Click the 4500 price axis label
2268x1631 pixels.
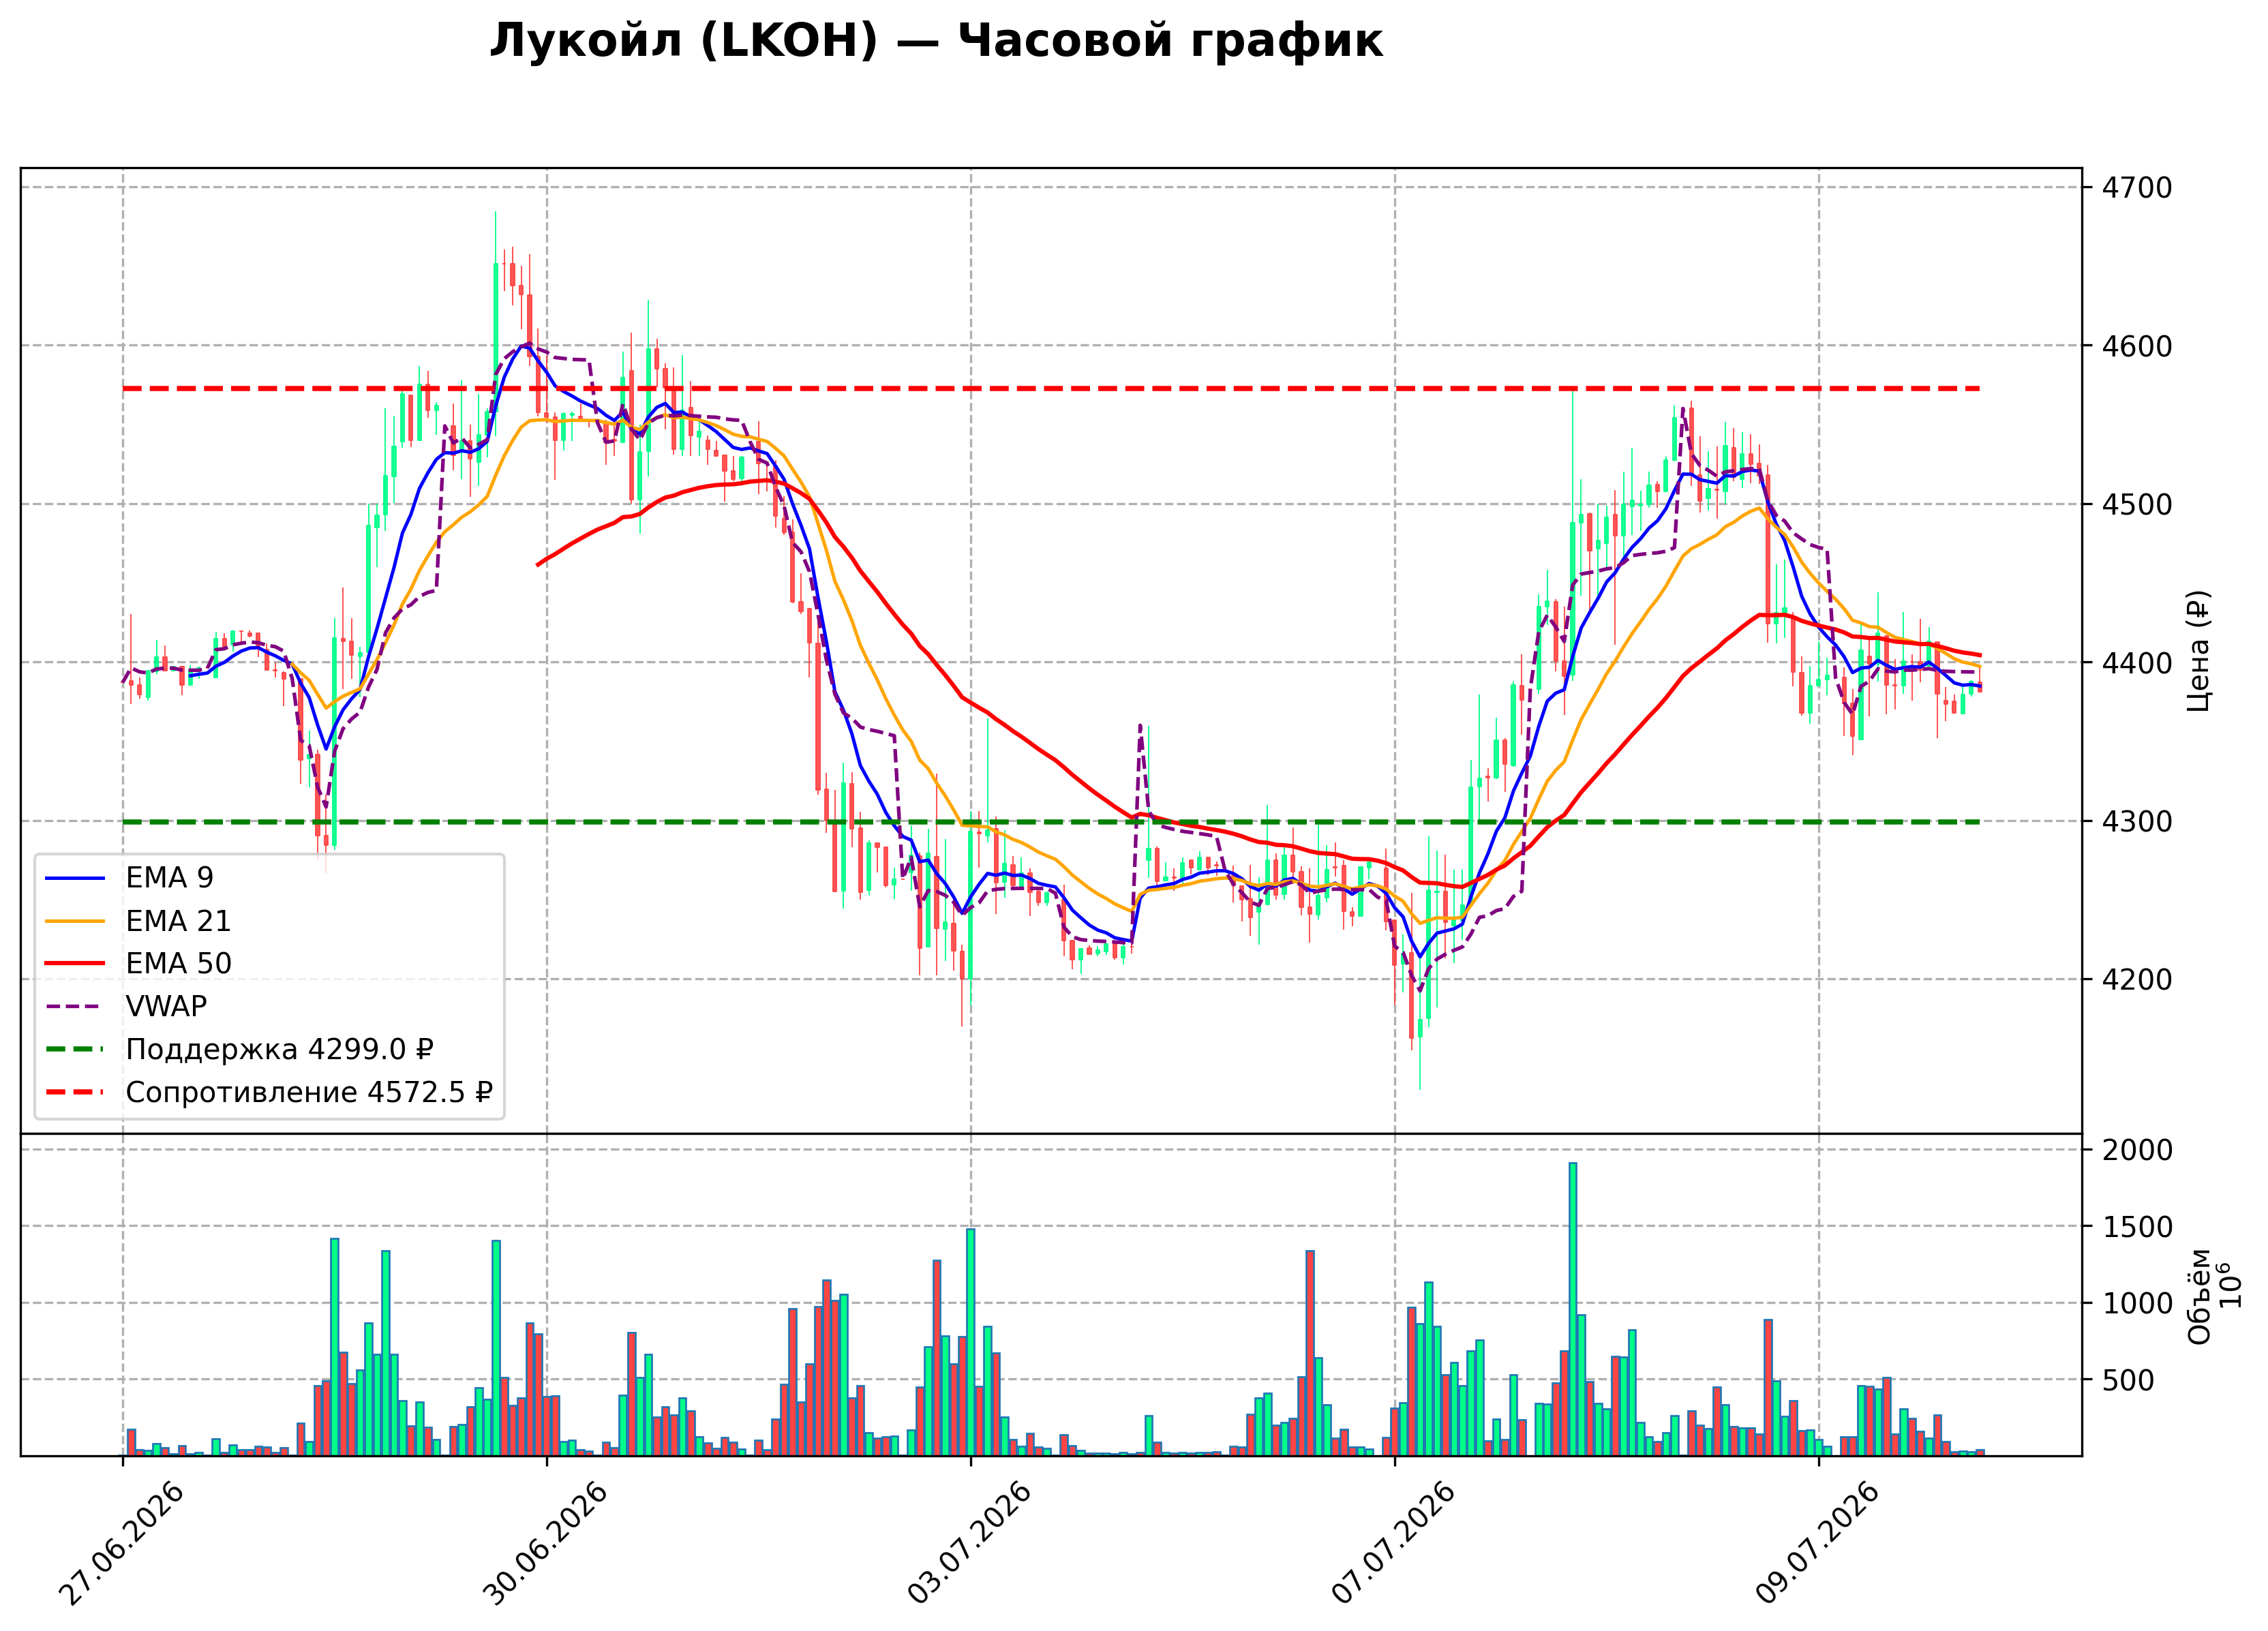[2137, 505]
